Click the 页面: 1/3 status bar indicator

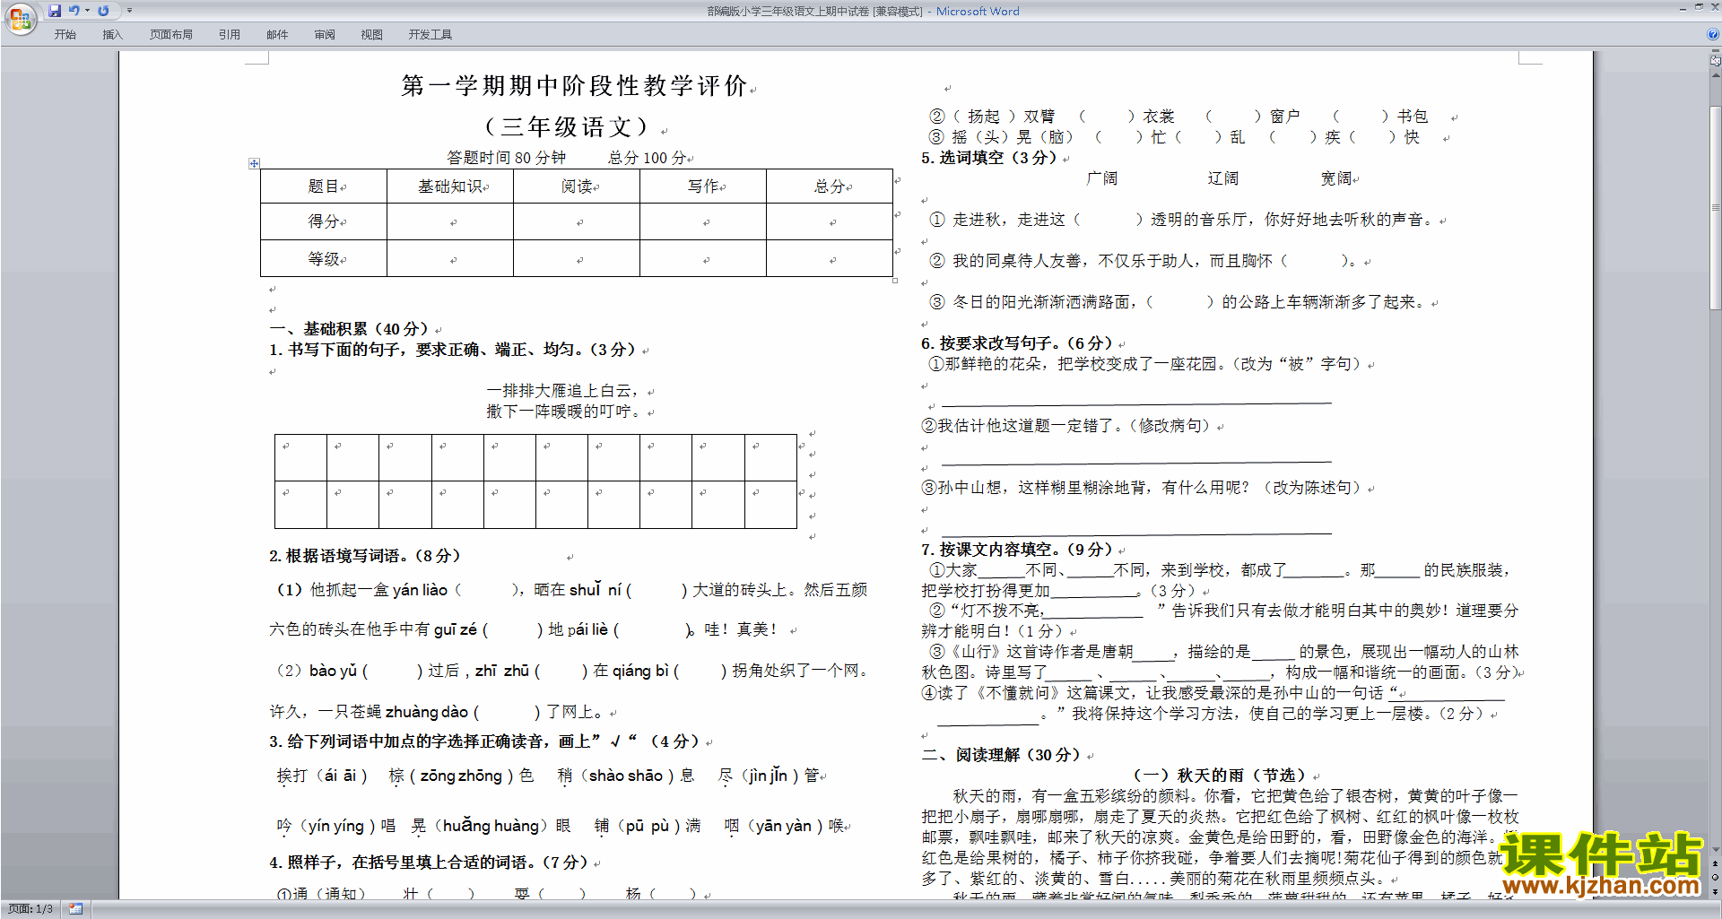[30, 909]
